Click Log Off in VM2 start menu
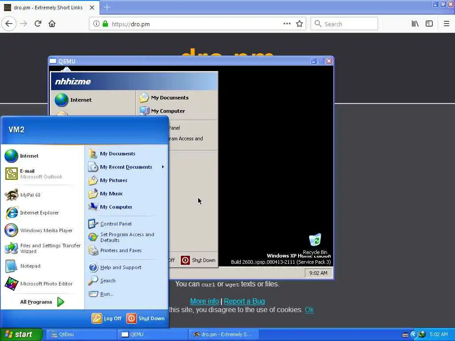This screenshot has height=341, width=455. point(107,318)
